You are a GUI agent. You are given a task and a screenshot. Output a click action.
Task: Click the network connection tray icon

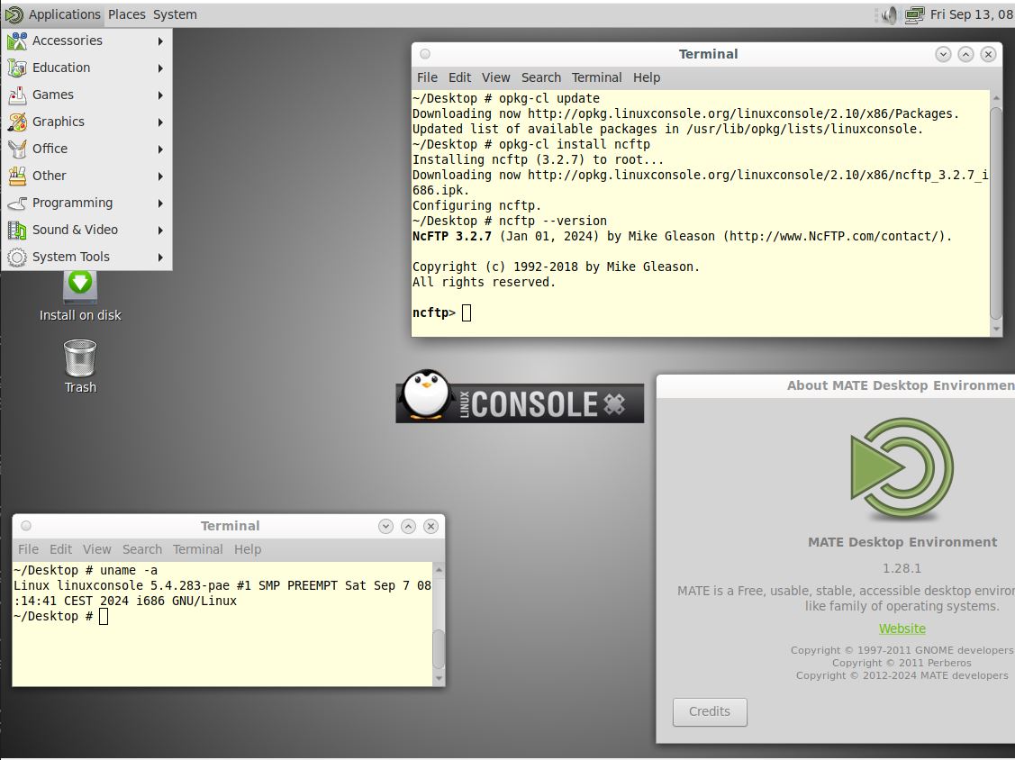(914, 15)
